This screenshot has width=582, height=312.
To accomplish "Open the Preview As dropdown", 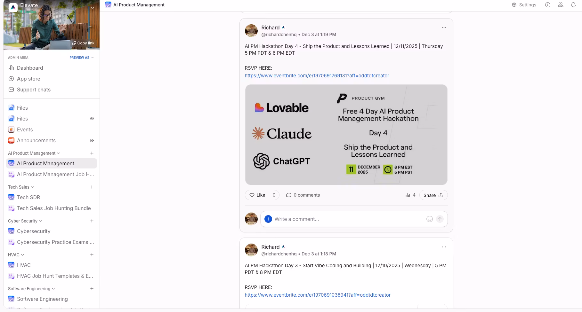I will tap(81, 58).
